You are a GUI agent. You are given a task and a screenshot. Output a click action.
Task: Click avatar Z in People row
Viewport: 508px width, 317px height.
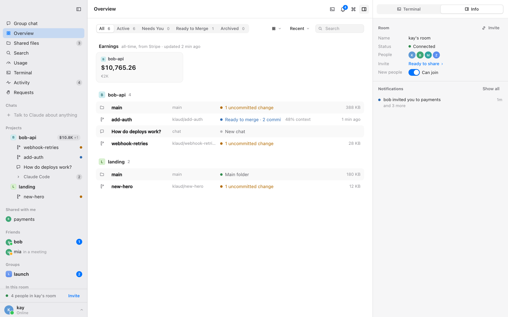[436, 55]
